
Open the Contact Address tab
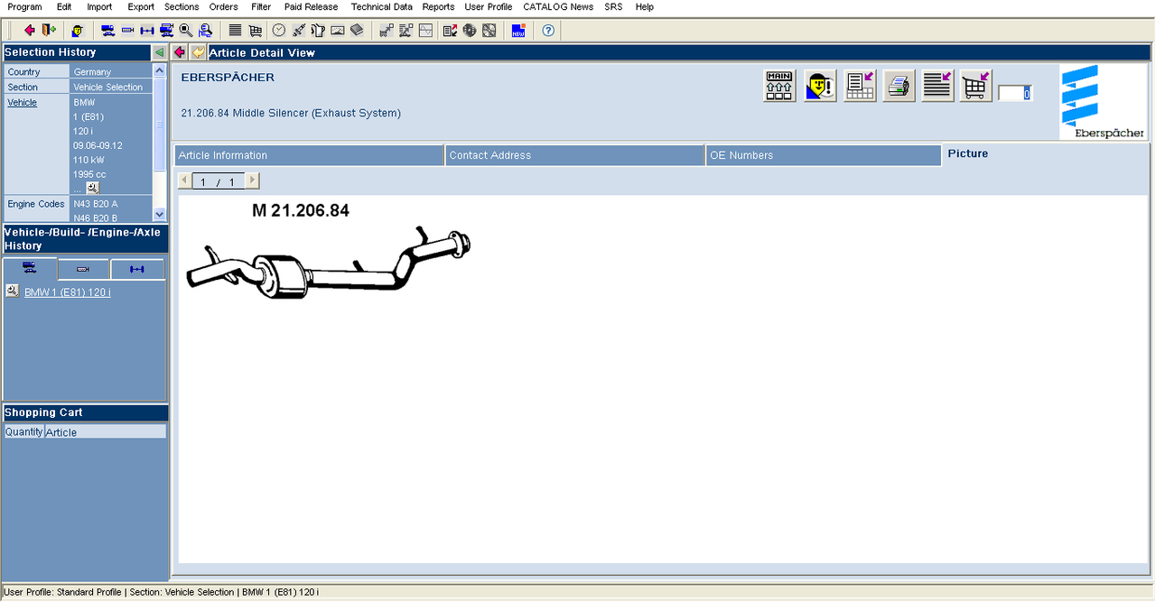[575, 155]
